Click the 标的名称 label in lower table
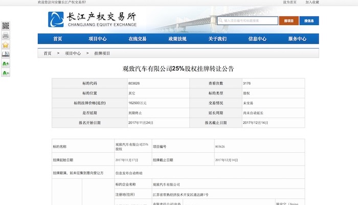Viewport: 358px width, 205px height. 60,147
